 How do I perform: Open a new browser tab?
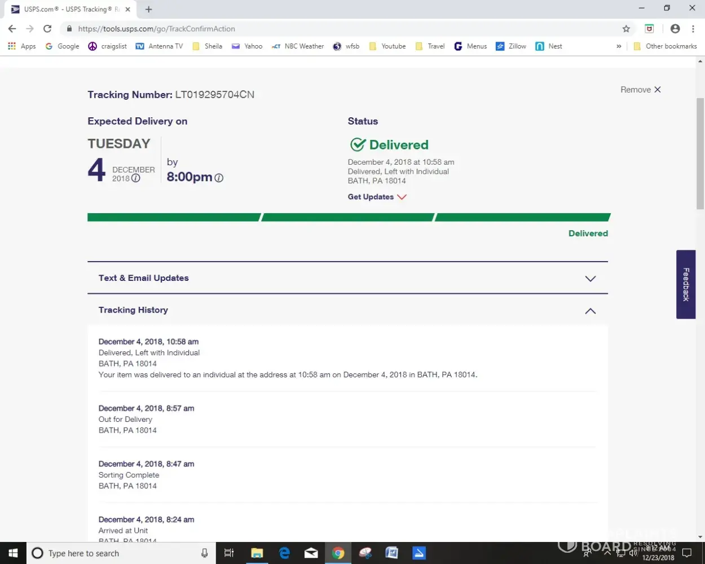click(149, 9)
